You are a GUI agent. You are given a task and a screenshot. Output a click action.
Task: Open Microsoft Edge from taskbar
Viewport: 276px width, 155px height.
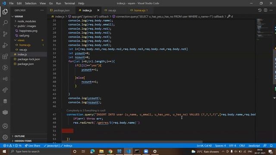pyautogui.click(x=92, y=152)
